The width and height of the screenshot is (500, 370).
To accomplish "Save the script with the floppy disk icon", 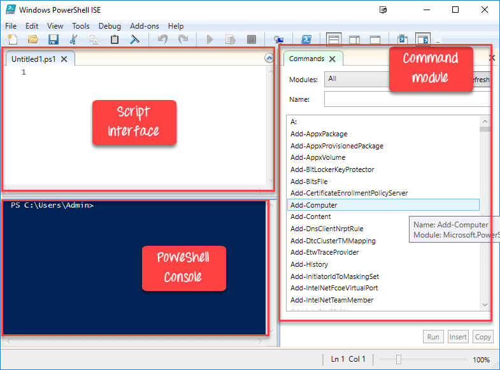I will (54, 39).
